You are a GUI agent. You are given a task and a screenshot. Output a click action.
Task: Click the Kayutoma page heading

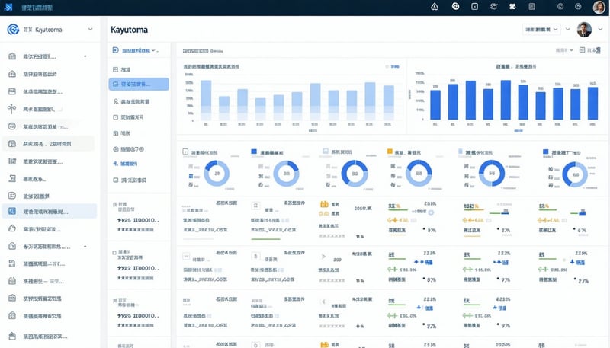pyautogui.click(x=129, y=30)
